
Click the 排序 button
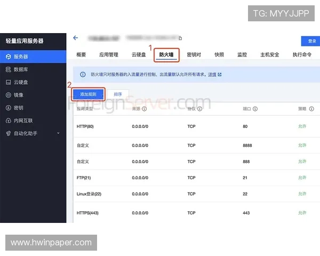pyautogui.click(x=118, y=94)
